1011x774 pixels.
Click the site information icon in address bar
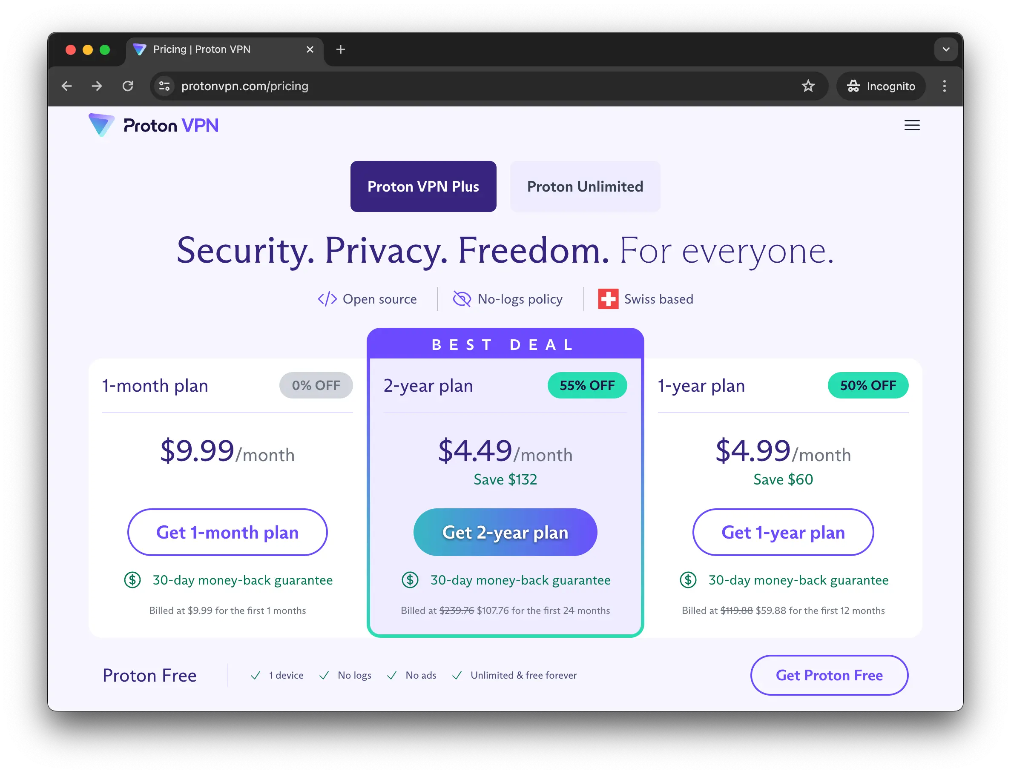[x=164, y=86]
